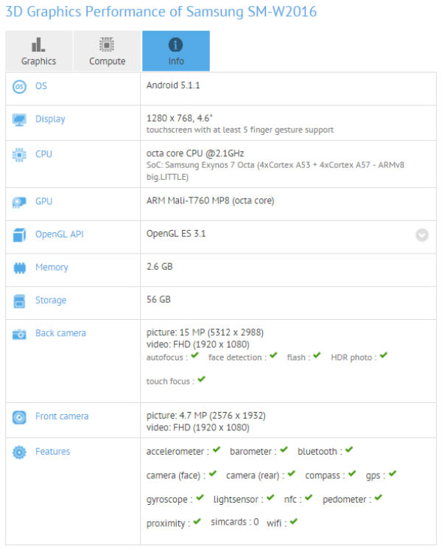Click the Android 5.1.1 value

point(173,85)
